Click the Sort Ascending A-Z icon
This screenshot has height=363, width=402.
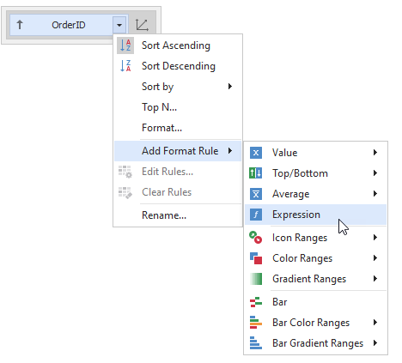[125, 45]
